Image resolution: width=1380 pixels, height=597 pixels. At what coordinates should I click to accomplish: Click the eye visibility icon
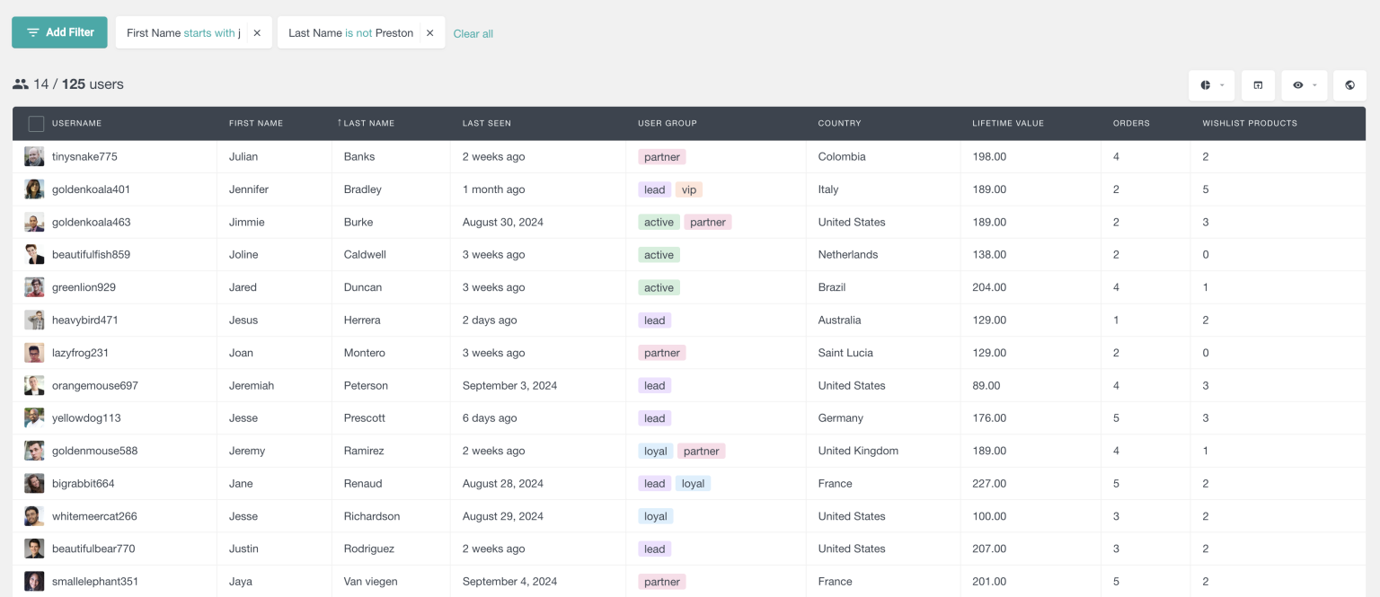[1298, 84]
